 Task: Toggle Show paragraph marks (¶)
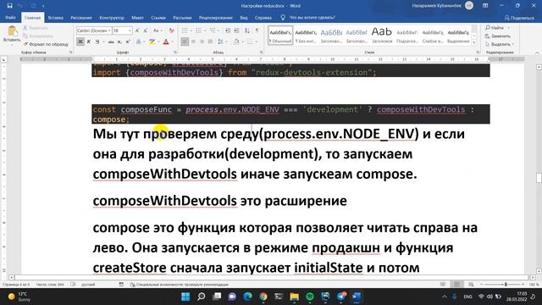click(x=257, y=30)
